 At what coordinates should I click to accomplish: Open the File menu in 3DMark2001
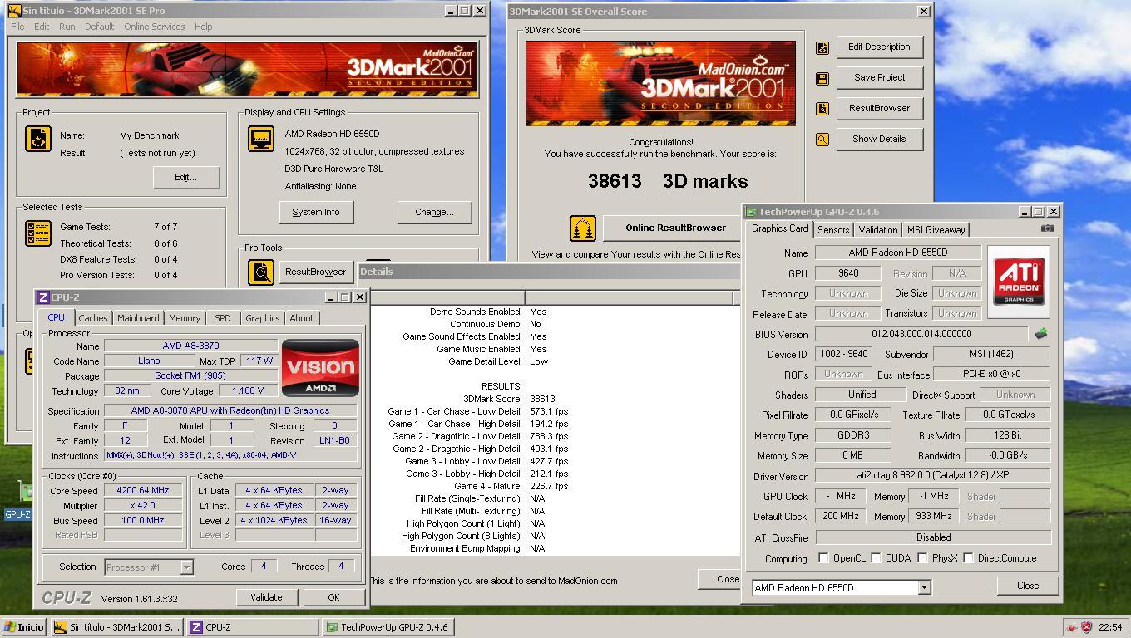tap(17, 27)
